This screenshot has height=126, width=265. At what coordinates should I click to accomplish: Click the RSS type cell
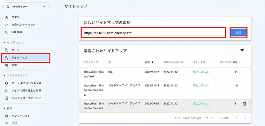pos(111,72)
